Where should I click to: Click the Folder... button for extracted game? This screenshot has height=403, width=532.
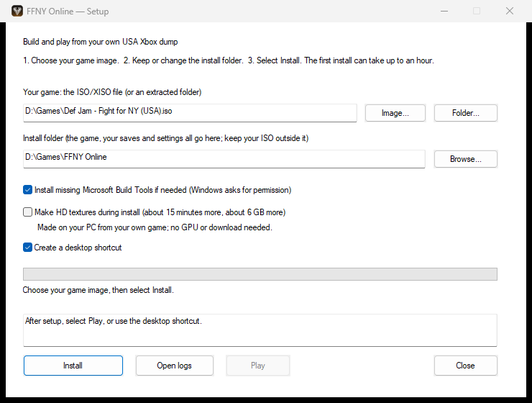(466, 113)
